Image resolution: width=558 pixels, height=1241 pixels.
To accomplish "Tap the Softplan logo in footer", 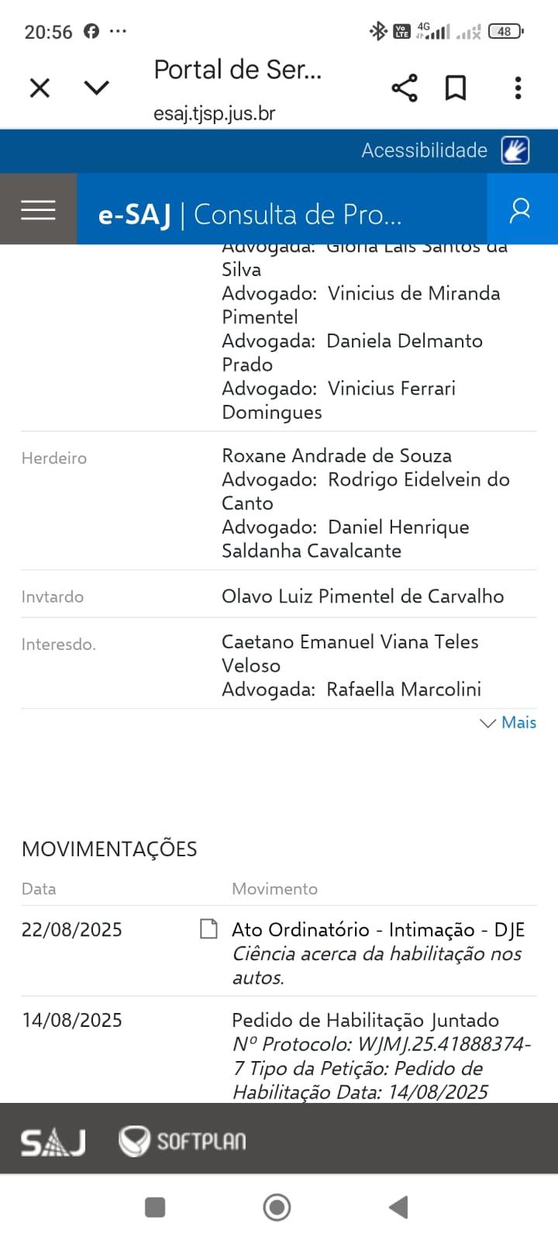I will click(x=183, y=1141).
